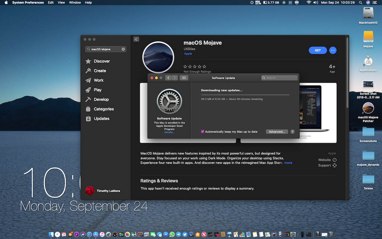Click the macOS Mojave app icon
Viewport: 382px width, 239px height.
(158, 57)
